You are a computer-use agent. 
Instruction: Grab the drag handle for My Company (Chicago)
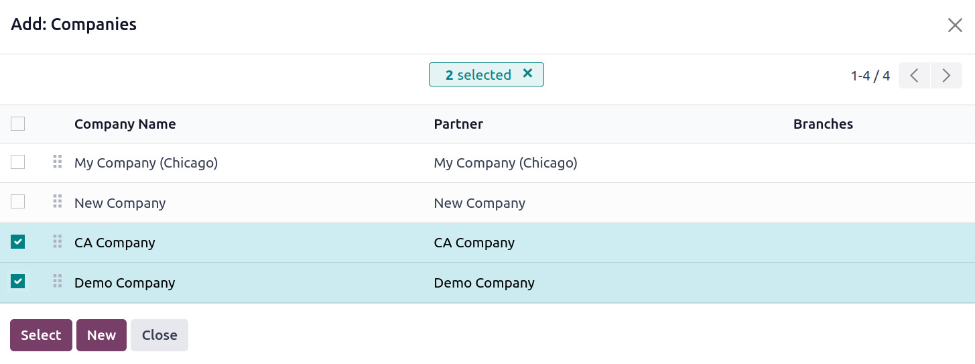pos(58,162)
